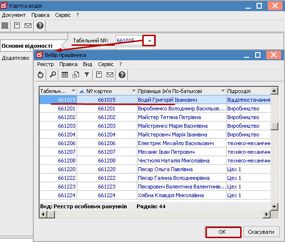285x242 pixels.
Task: Open the № картки column filter dropdown
Action: tap(134, 91)
